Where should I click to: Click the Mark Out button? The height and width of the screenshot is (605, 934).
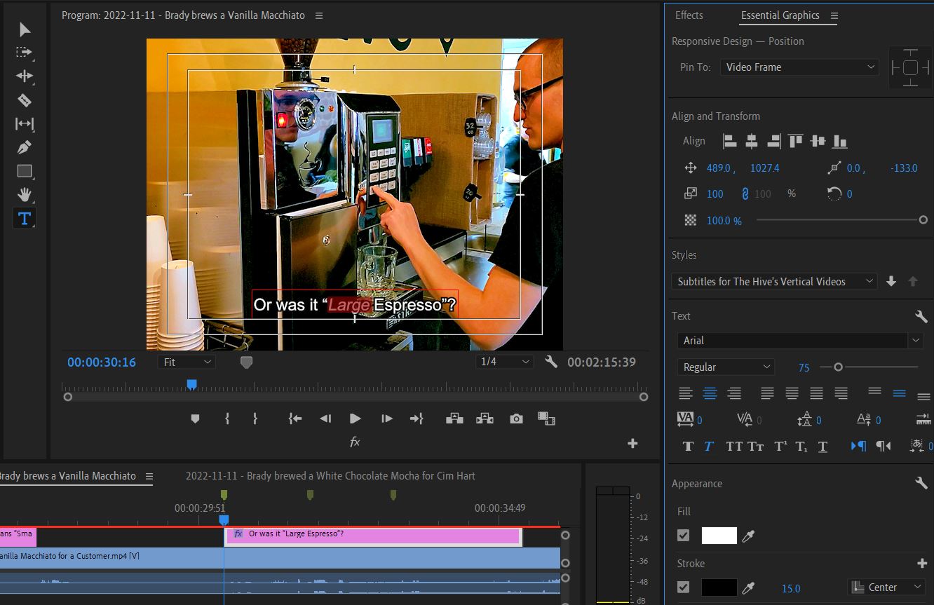255,419
